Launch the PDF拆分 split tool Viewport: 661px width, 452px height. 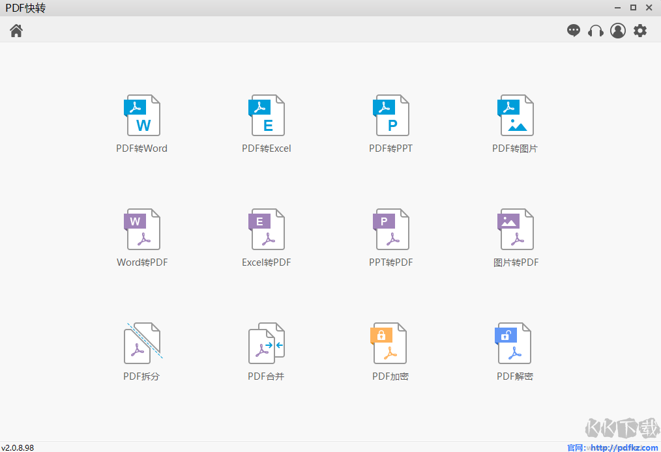(x=143, y=343)
